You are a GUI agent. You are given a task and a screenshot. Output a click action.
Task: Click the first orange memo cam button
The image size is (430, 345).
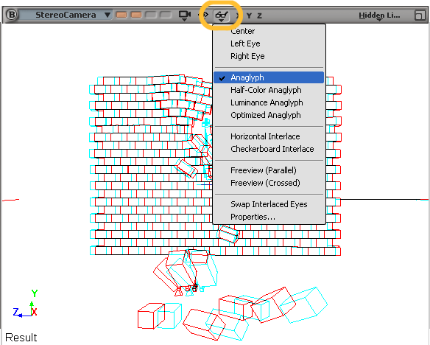[x=121, y=15]
